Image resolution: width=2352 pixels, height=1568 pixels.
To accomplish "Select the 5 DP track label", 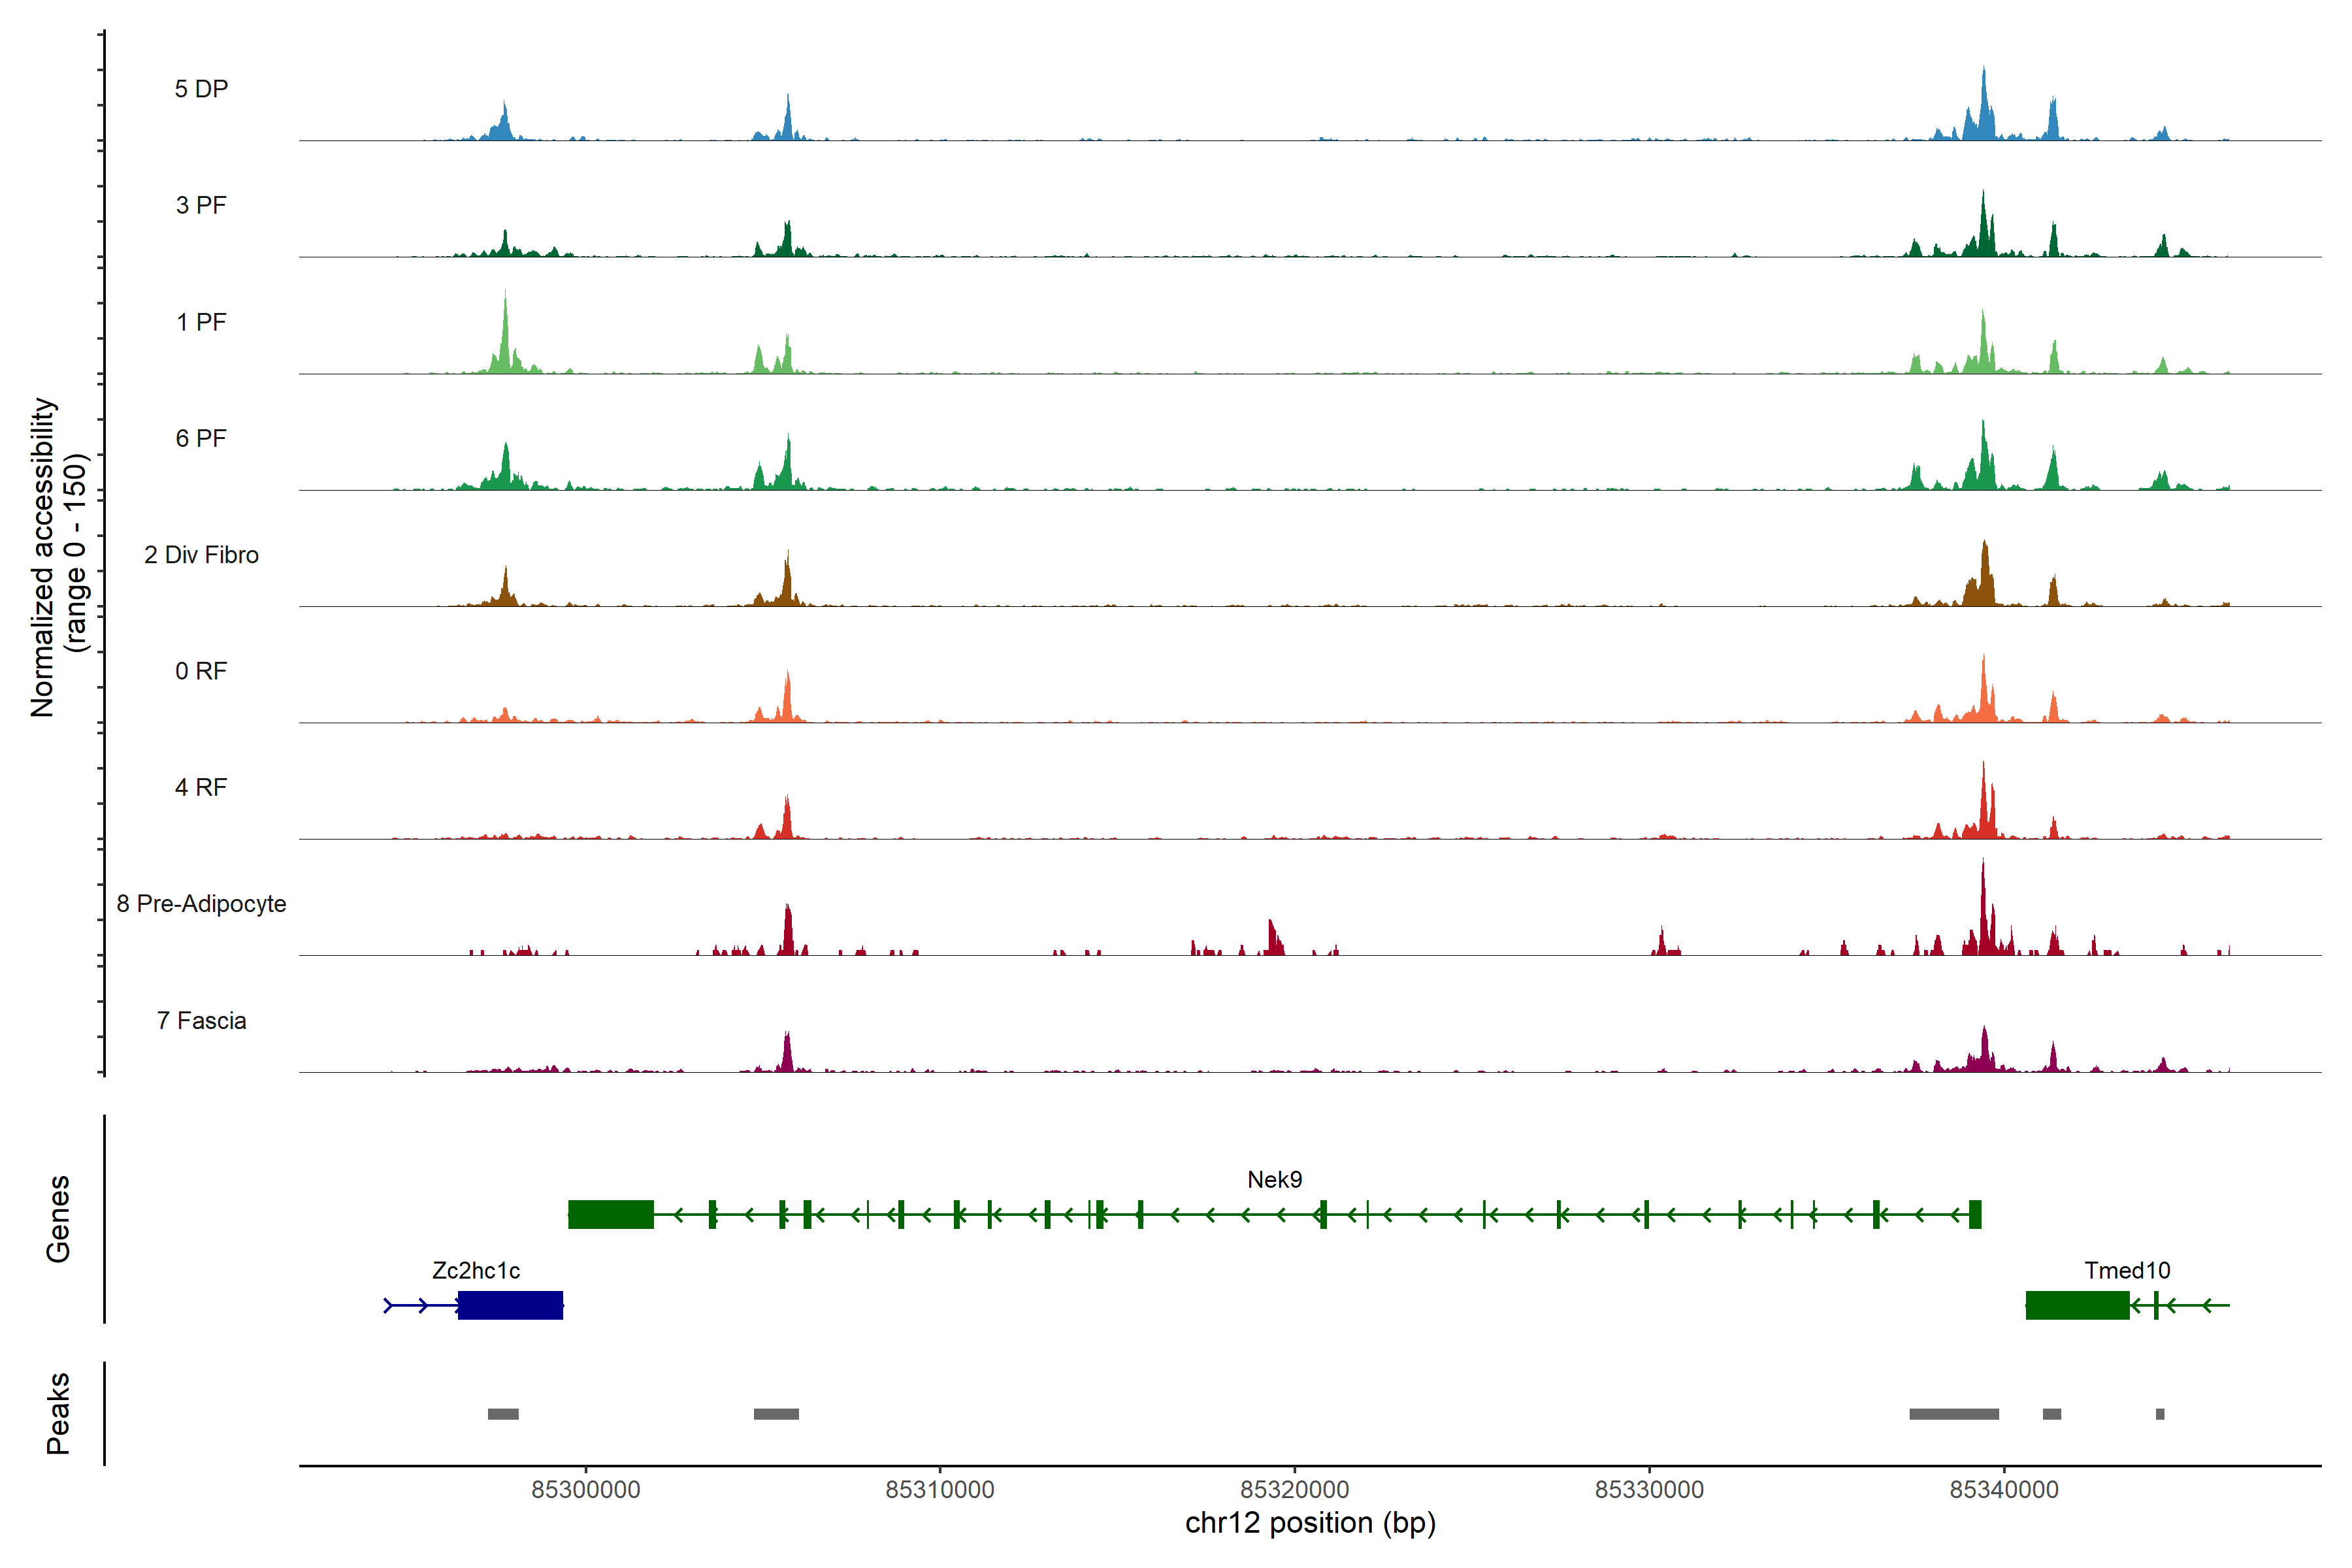I will point(201,89).
